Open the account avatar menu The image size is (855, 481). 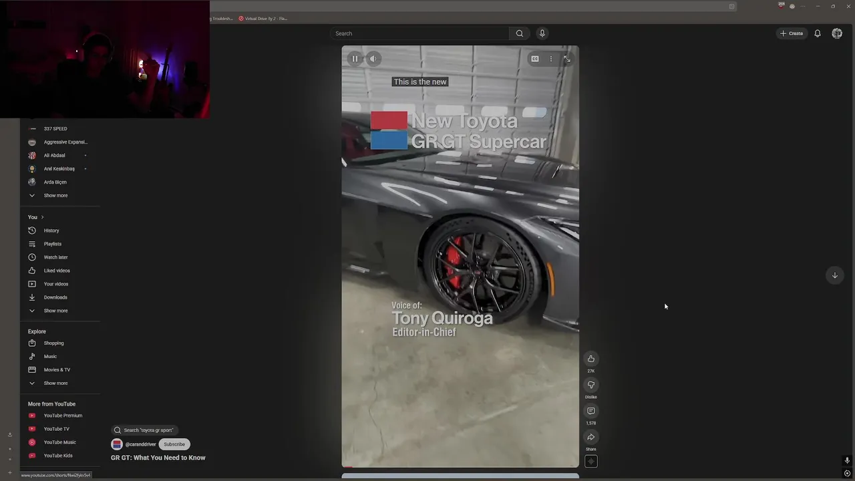(837, 33)
